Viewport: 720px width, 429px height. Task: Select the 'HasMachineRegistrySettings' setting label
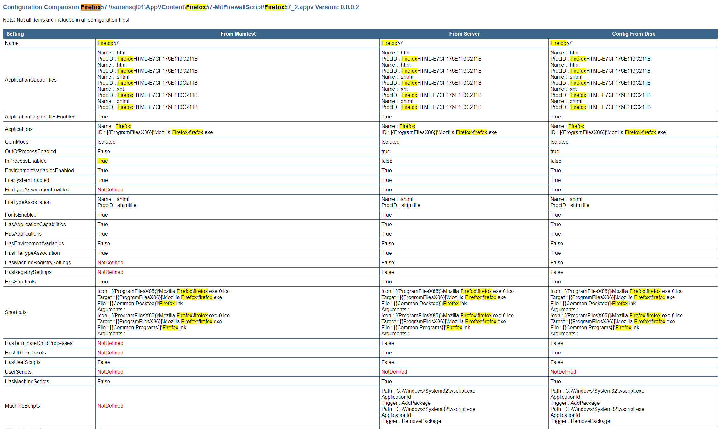click(x=38, y=262)
